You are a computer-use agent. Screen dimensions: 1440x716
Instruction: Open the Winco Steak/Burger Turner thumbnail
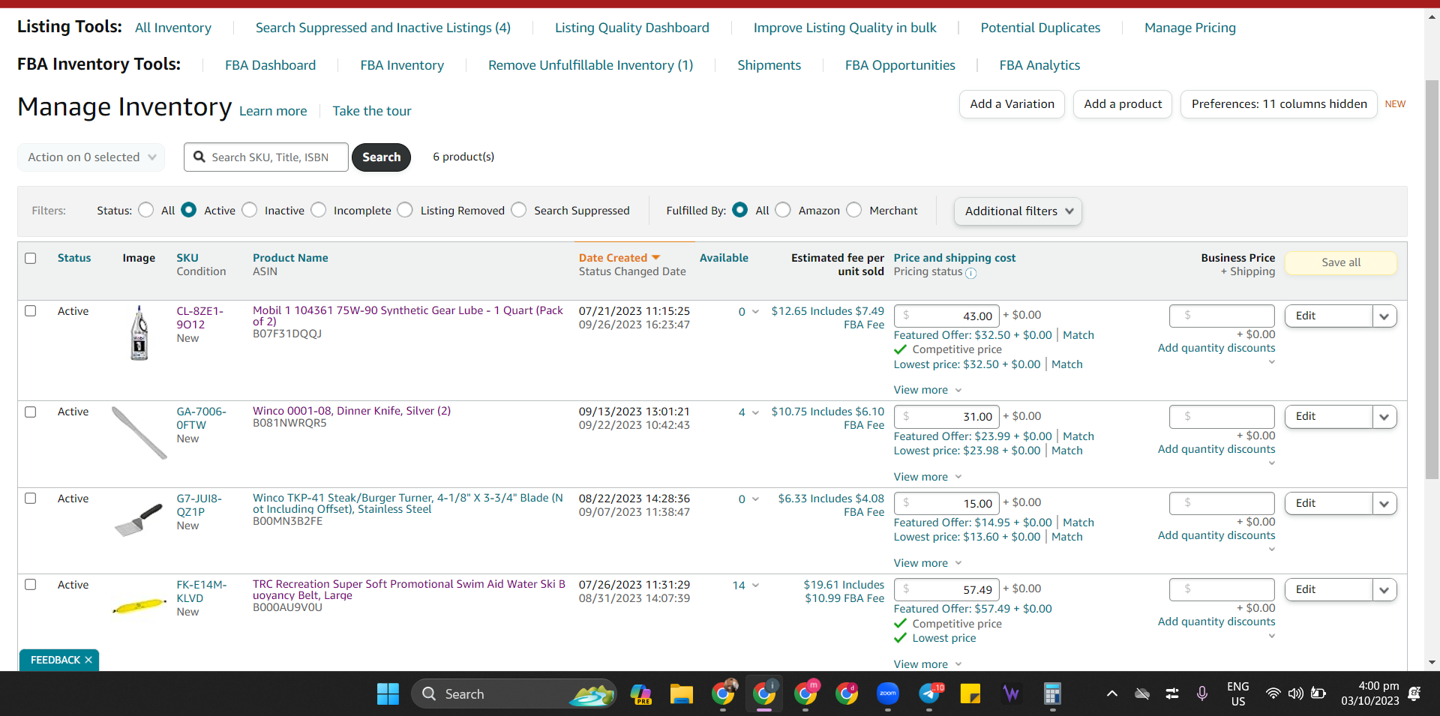(139, 520)
